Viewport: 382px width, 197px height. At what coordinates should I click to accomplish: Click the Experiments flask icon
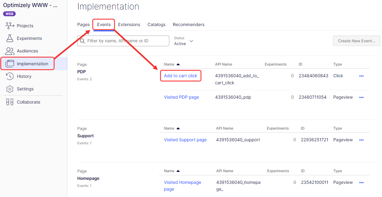tap(10, 38)
